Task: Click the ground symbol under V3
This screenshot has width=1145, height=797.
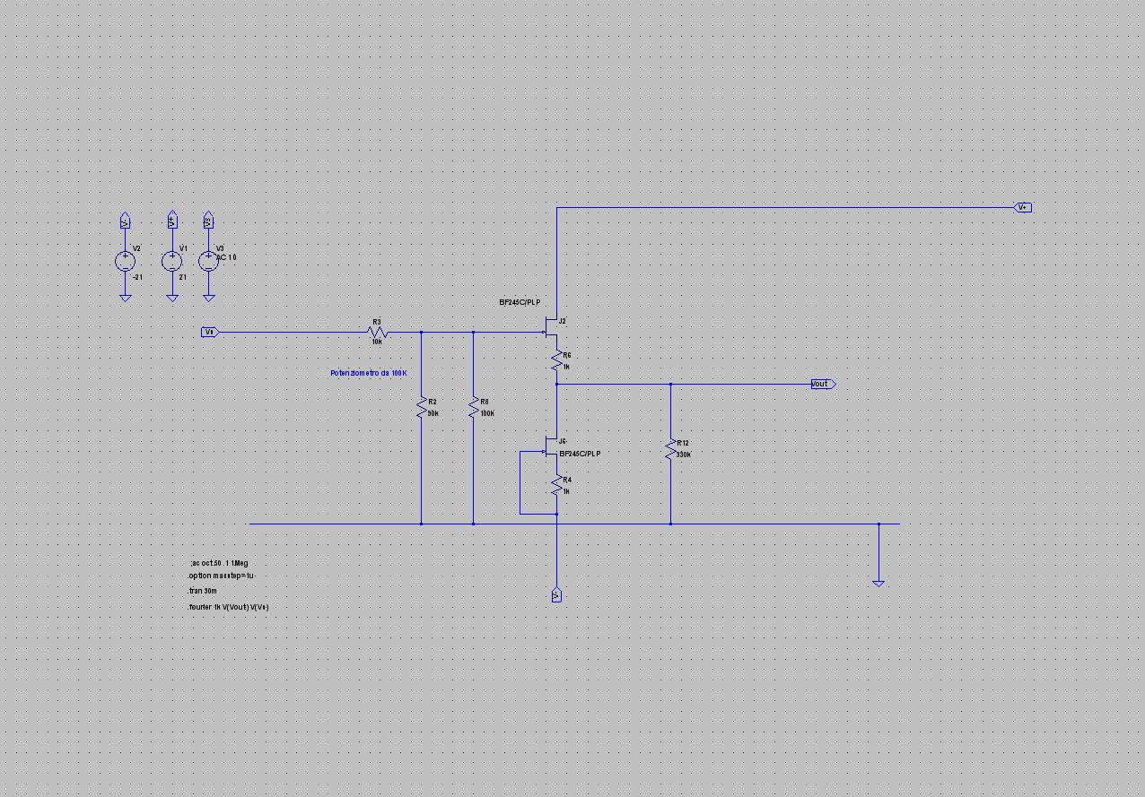Action: pyautogui.click(x=208, y=298)
